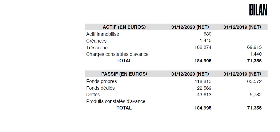Select the 31/12/2019 (NET) header in ACTIF table
Viewport: 280px width, 132px height.
tap(242, 27)
